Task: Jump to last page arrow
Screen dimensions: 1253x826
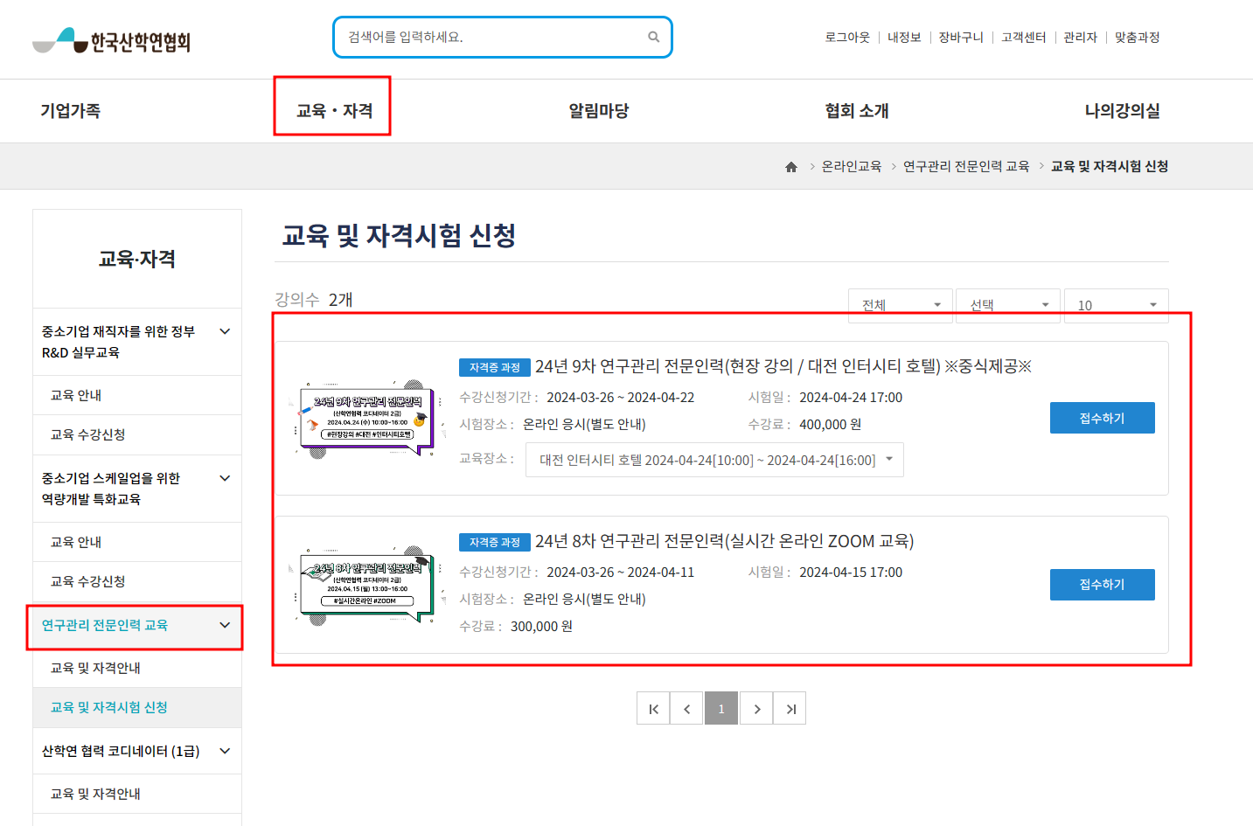Action: click(790, 709)
